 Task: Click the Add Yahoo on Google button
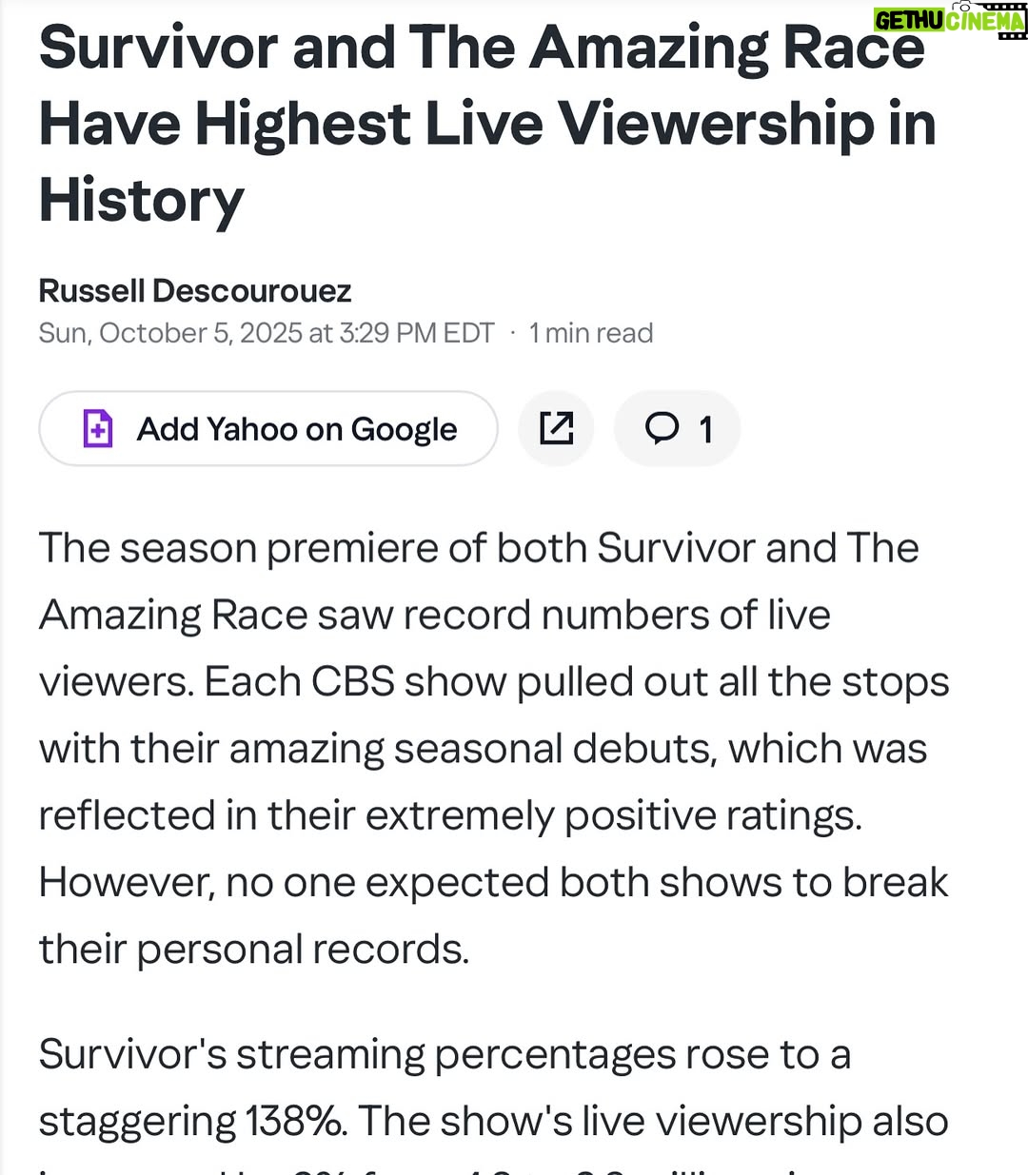click(x=268, y=428)
